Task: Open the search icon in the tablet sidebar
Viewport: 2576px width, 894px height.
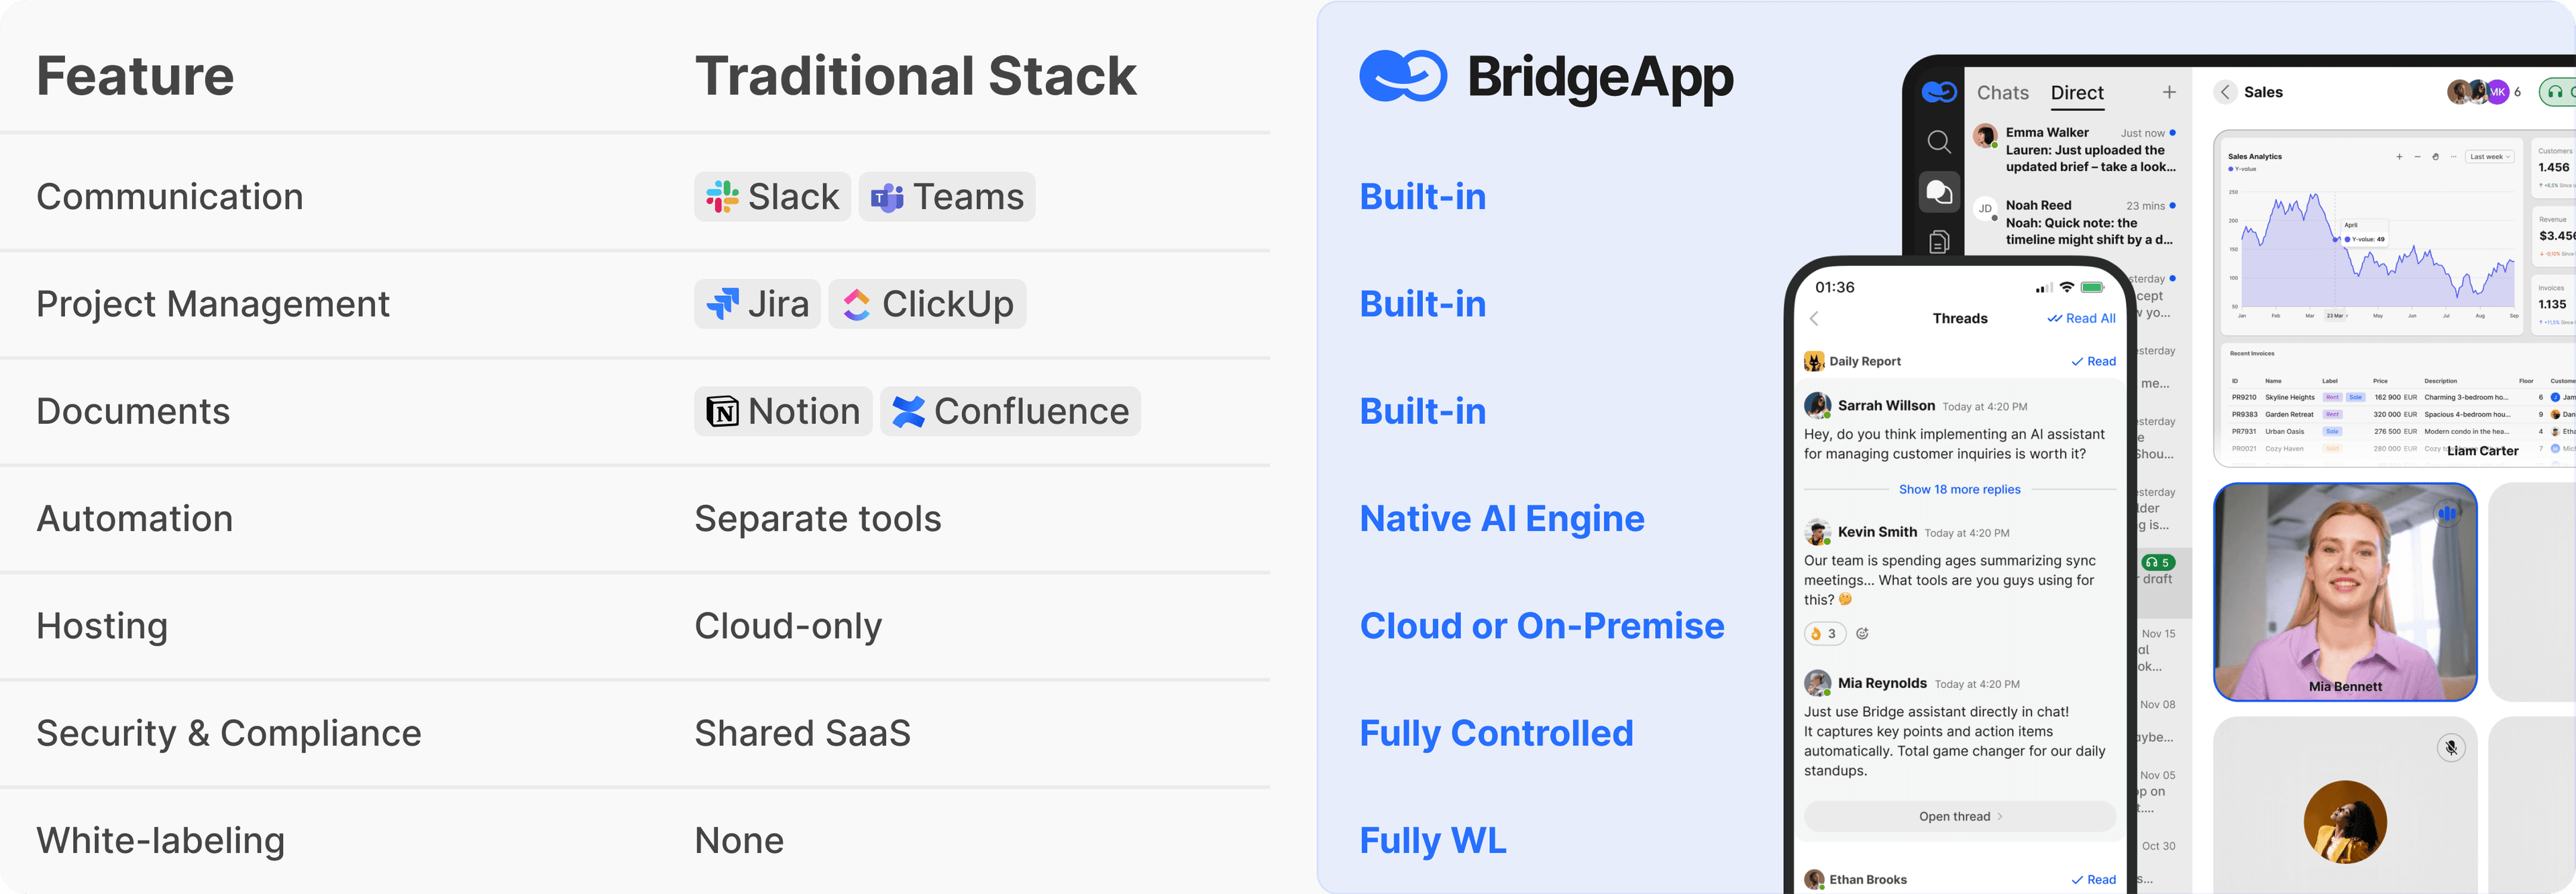Action: click(x=1939, y=142)
